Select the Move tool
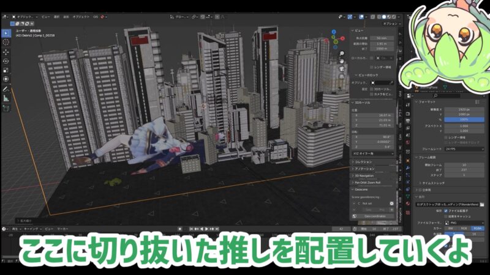490x275 pixels. (x=6, y=52)
